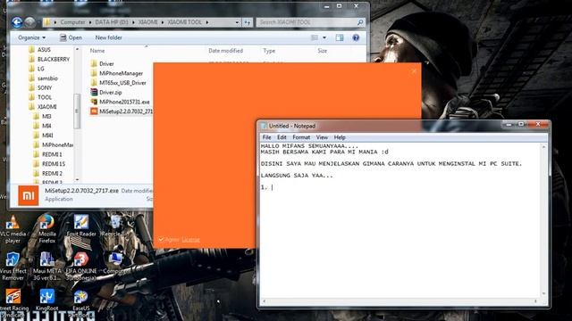Toggle the Explorer preview pane icon

340,37
